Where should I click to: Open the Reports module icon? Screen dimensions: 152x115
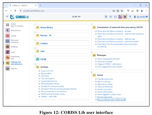click(8, 69)
